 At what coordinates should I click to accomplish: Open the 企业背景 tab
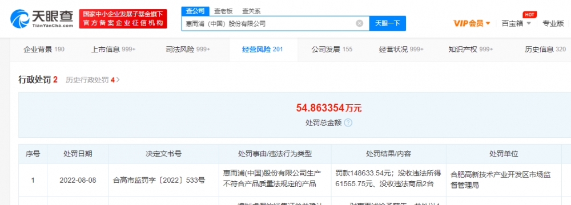click(44, 50)
